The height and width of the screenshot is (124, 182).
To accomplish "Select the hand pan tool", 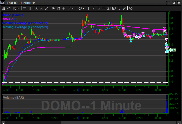I will (58, 8).
